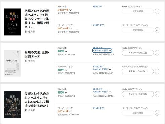Open ellipsis menu beside Kindle キャンペーンと広告 for 相場の文法
Viewport: 165px width, 124px height.
[x=157, y=53]
